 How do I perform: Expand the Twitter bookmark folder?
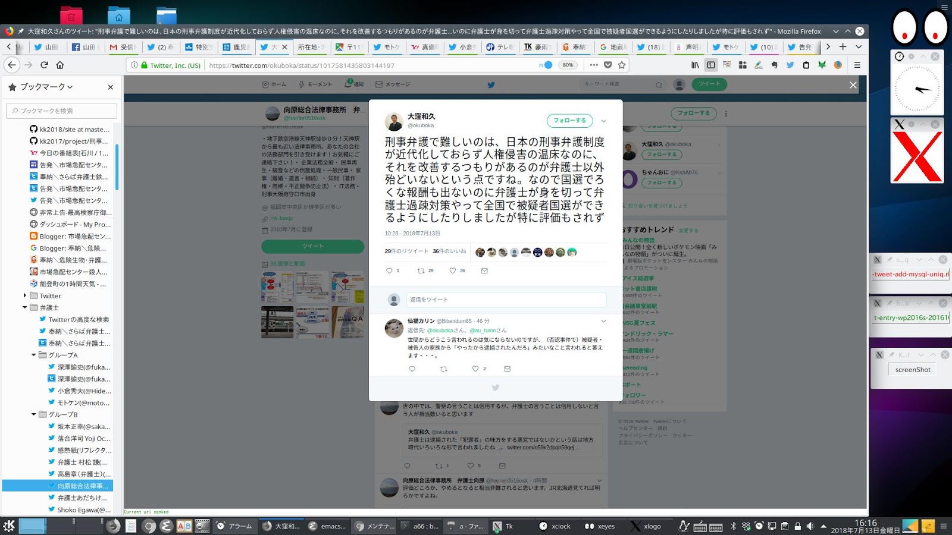(25, 295)
